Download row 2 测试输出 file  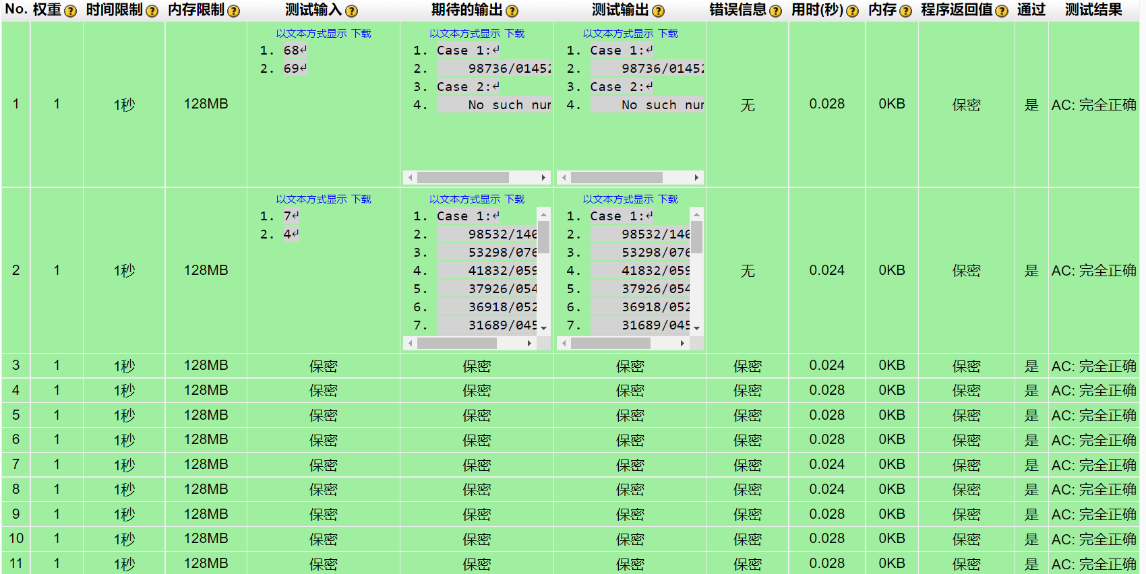[x=668, y=199]
